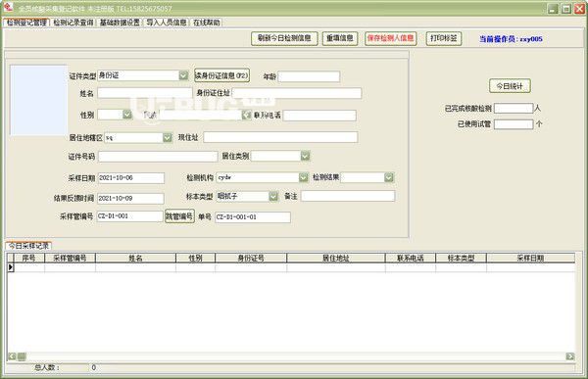Click the 备注 input field
This screenshot has height=379, width=588.
click(348, 196)
